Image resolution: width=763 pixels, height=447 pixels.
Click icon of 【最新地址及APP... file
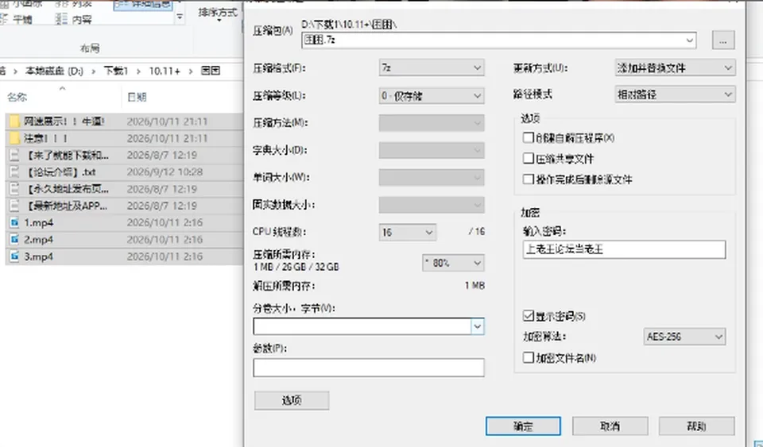14,206
